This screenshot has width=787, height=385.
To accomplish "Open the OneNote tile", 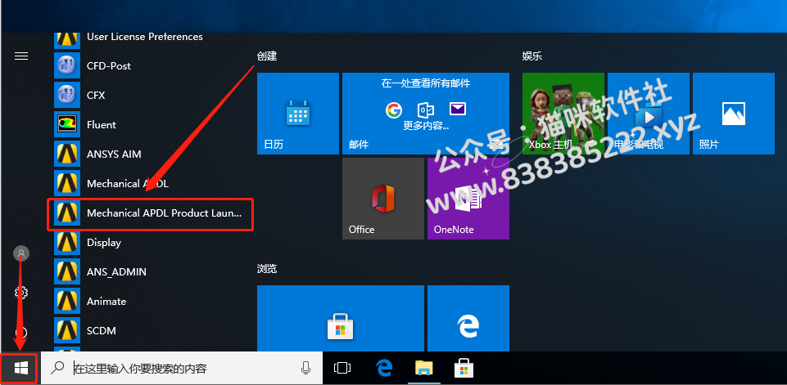I will 468,199.
